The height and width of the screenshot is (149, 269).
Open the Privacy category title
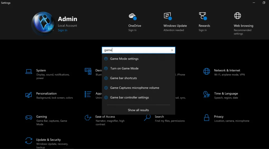(x=219, y=117)
